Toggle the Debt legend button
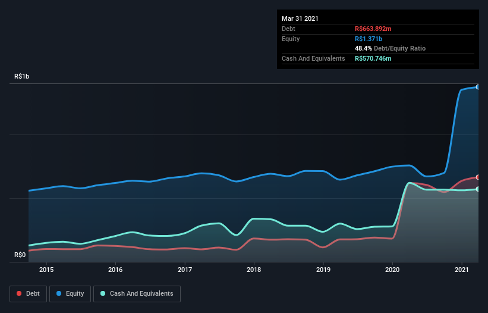 click(28, 294)
